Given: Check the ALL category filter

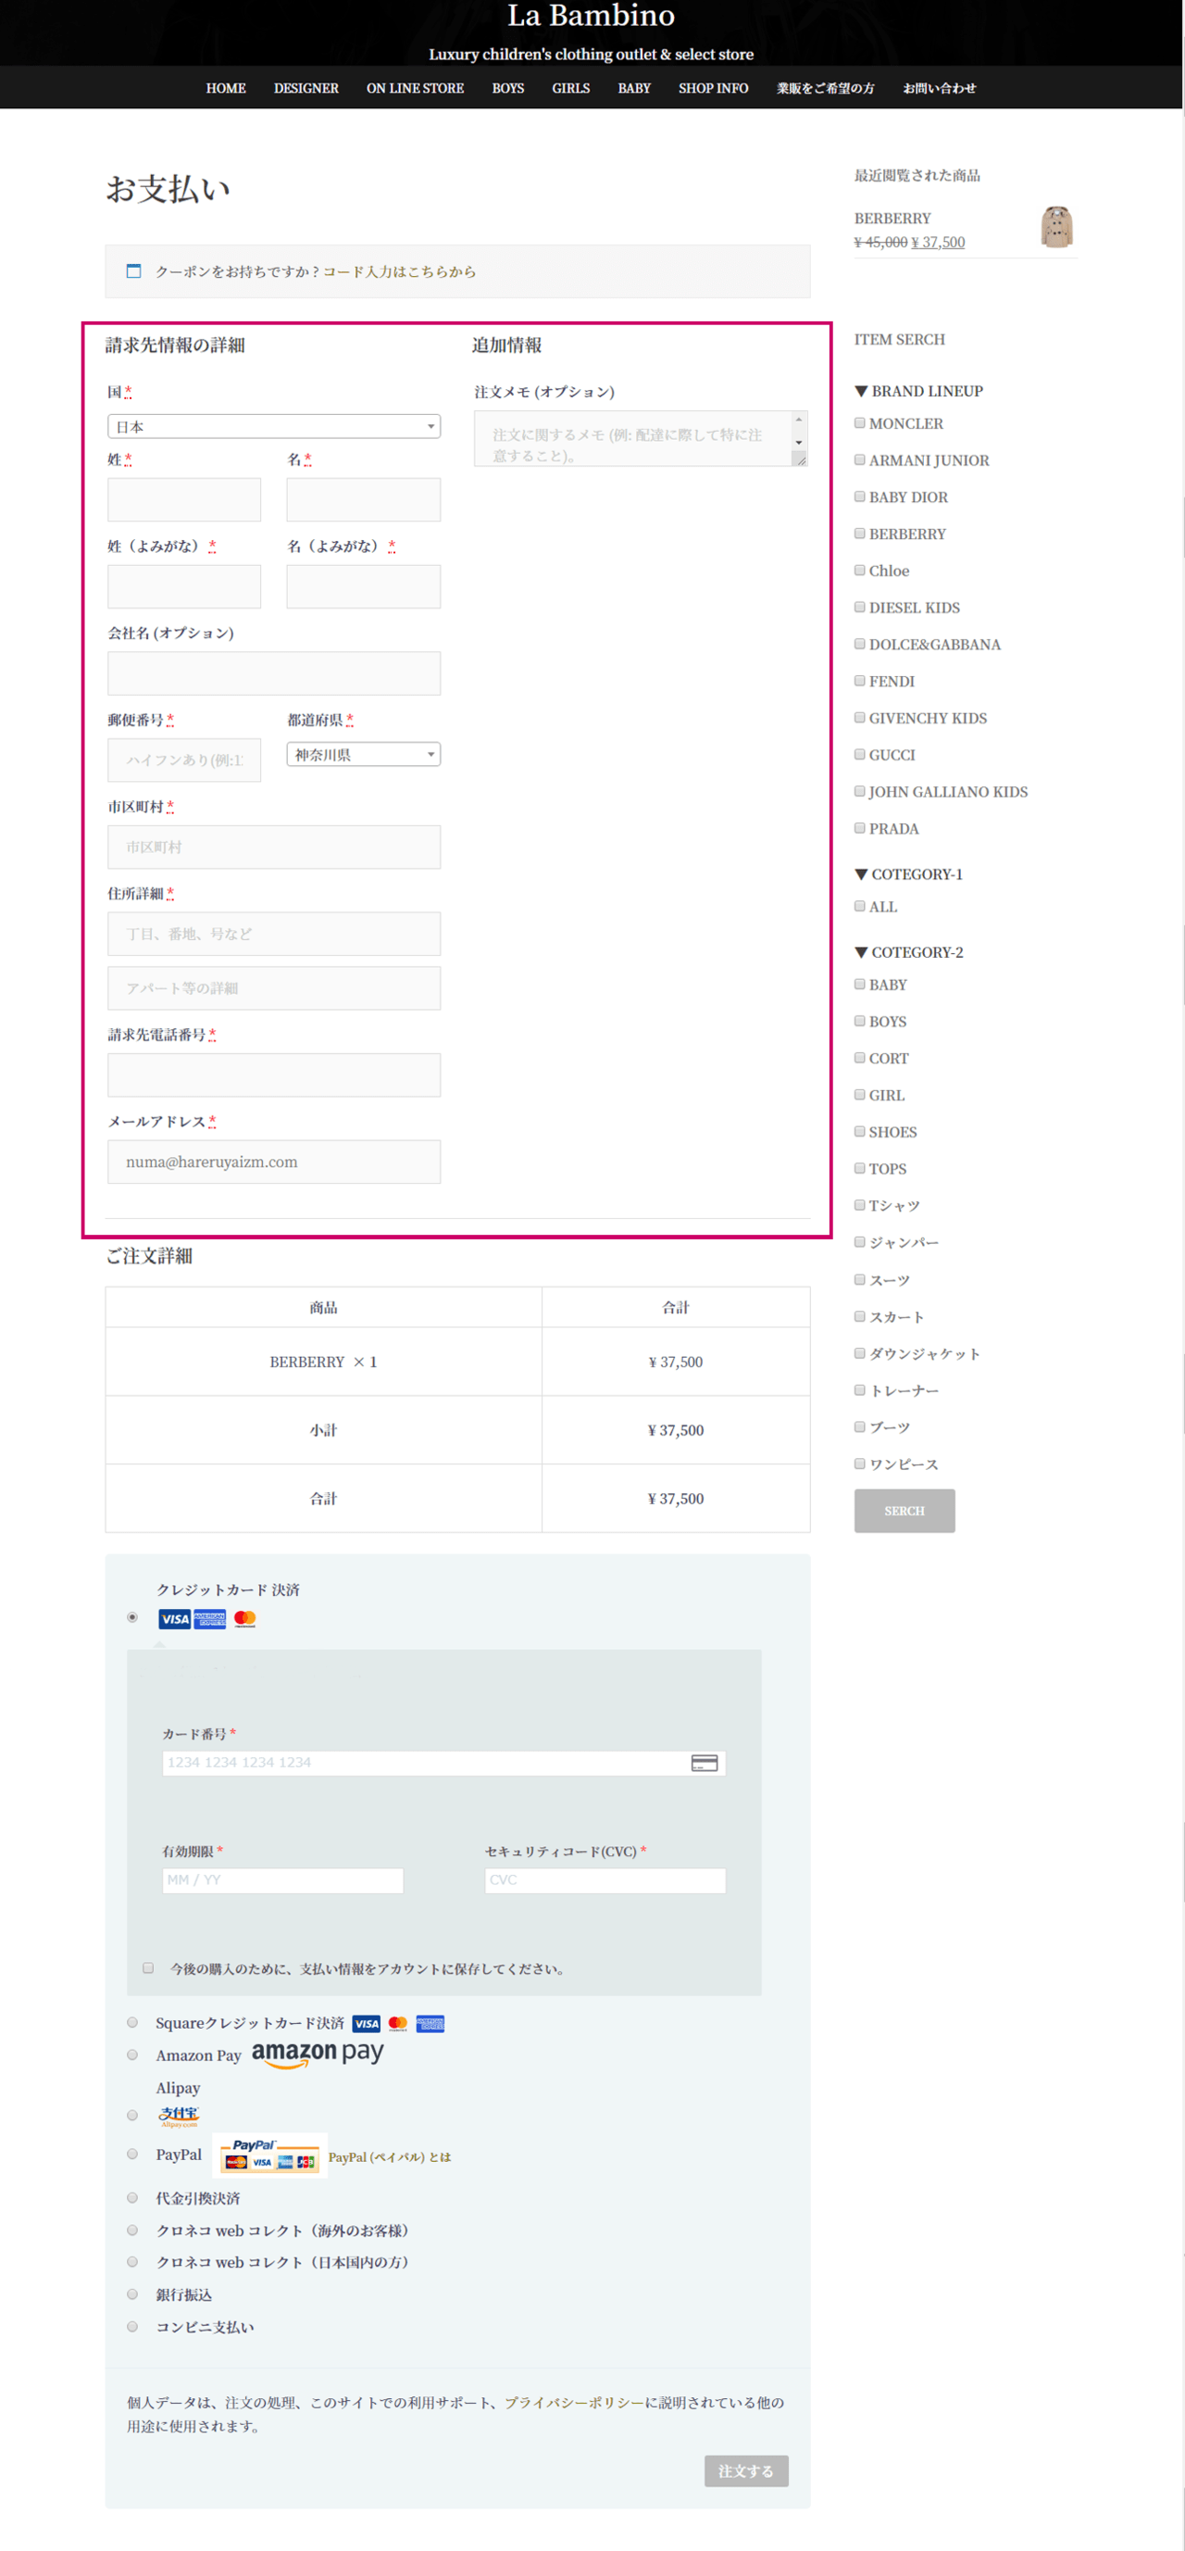Looking at the screenshot, I should 859,906.
